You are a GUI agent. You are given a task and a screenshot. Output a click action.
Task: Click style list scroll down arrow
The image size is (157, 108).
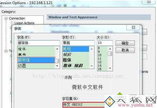[92, 66]
